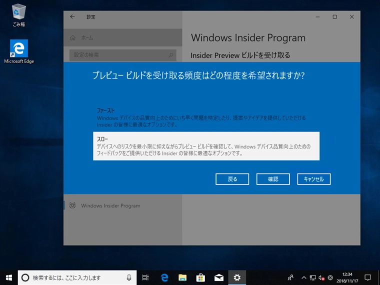Open Microsoft Store from taskbar
Screen dimensions: 380x285
click(200, 277)
